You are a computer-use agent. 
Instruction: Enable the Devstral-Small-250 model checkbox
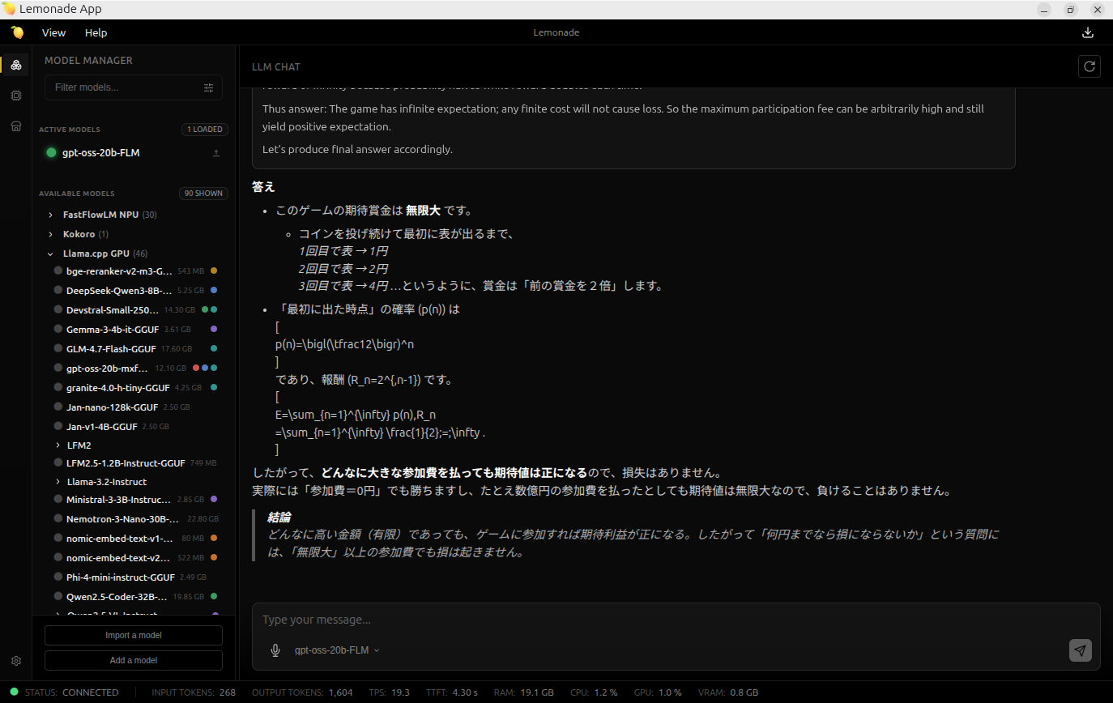point(58,309)
